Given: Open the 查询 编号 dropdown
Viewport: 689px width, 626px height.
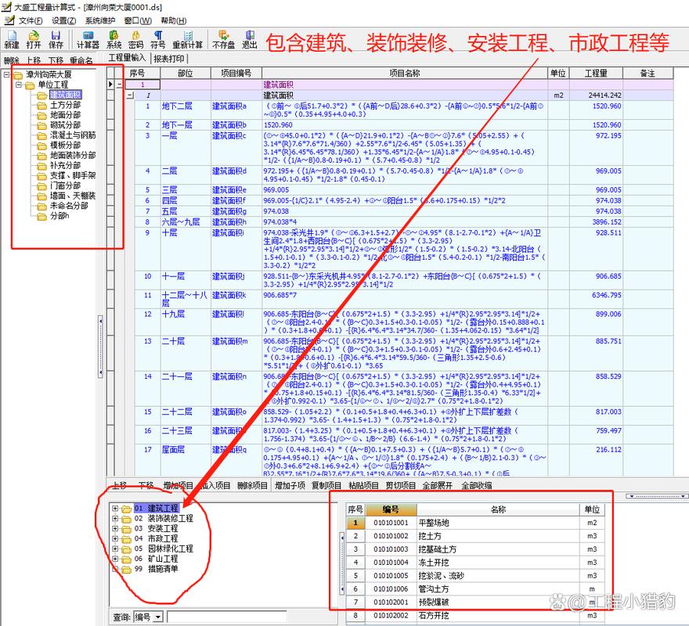Looking at the screenshot, I should [x=157, y=617].
